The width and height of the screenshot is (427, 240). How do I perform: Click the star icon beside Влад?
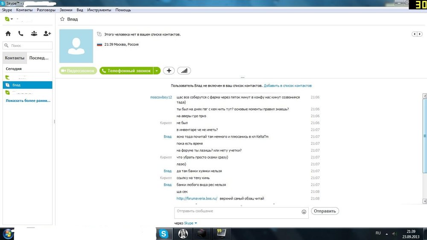coord(62,19)
